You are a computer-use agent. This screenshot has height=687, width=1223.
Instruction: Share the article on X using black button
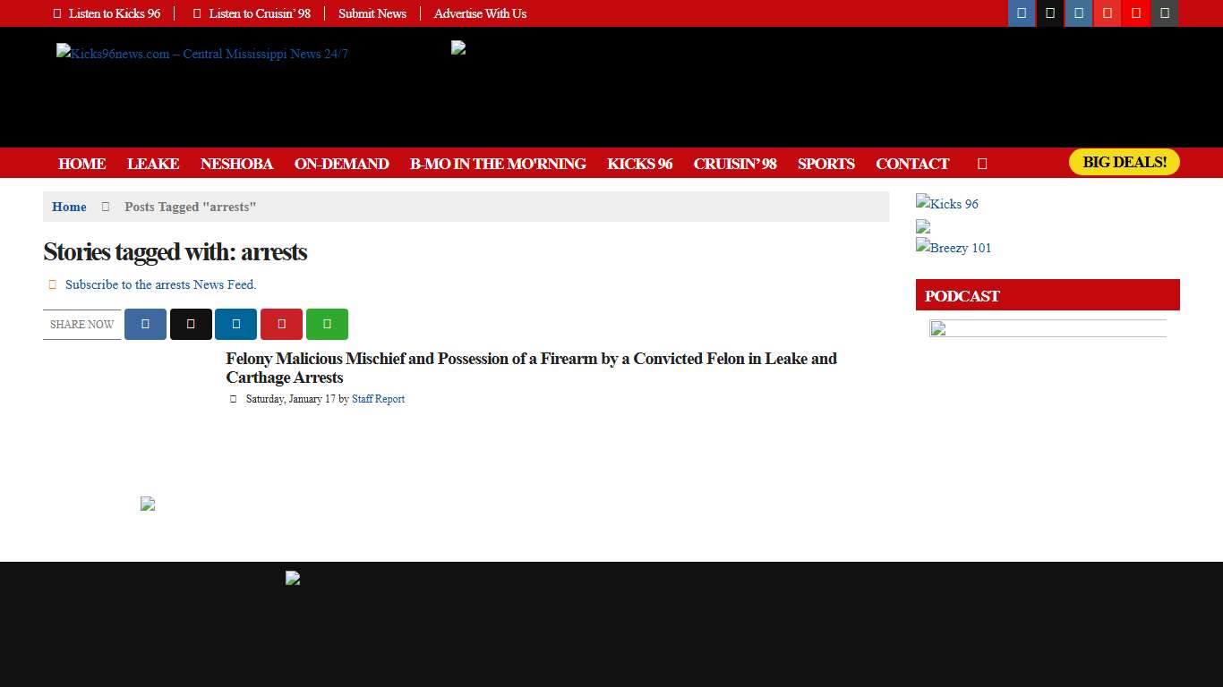191,324
